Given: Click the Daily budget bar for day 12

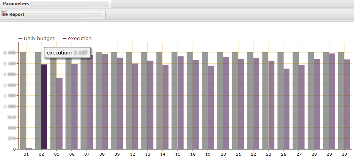Looking at the screenshot, I should click(129, 100).
